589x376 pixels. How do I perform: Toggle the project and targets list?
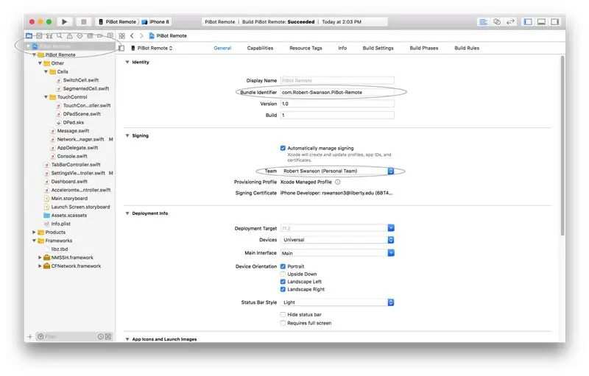(121, 48)
